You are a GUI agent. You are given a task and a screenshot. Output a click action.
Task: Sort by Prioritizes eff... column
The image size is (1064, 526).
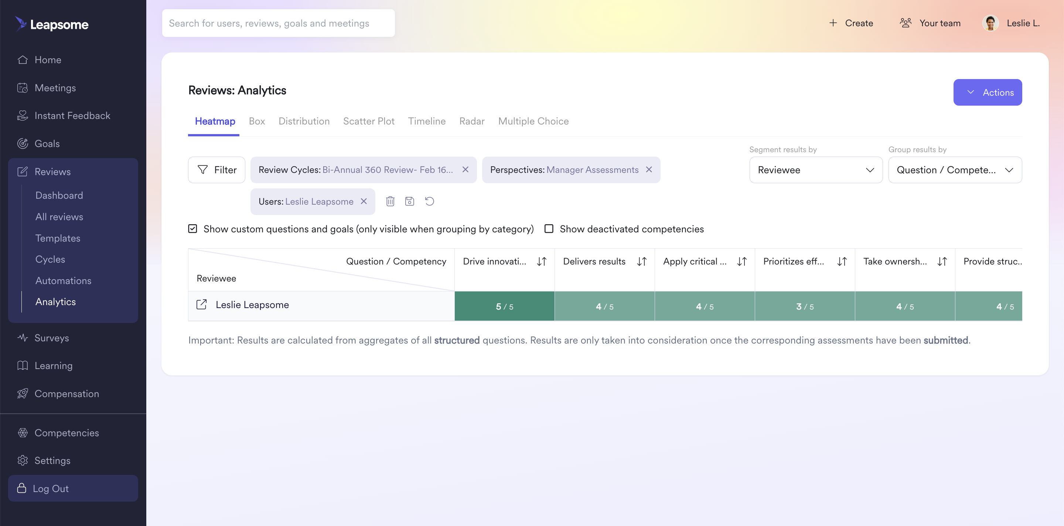tap(842, 262)
